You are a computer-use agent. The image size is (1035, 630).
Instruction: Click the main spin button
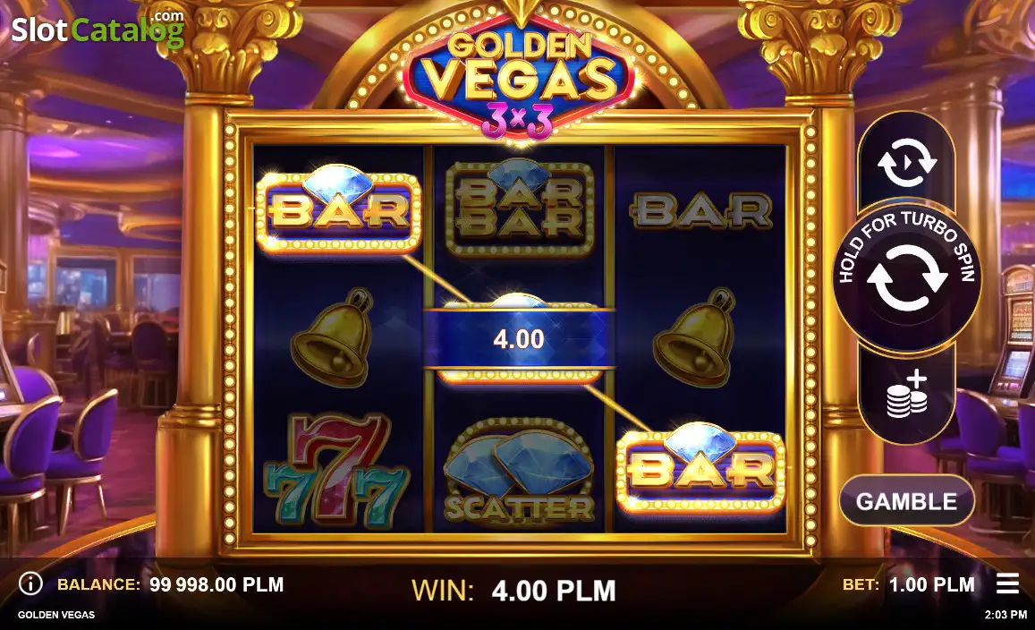[906, 277]
